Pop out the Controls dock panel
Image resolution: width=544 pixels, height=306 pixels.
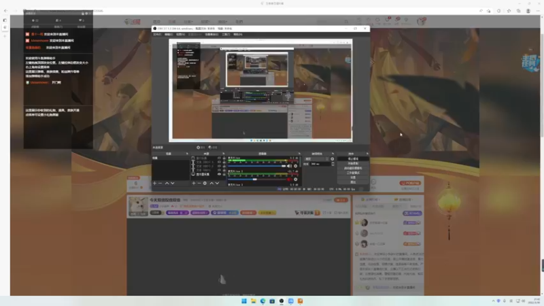[x=367, y=154]
